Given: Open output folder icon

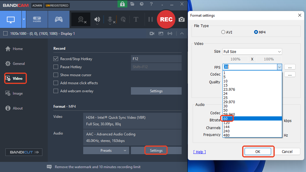Looking at the screenshot, I should pyautogui.click(x=132, y=4).
